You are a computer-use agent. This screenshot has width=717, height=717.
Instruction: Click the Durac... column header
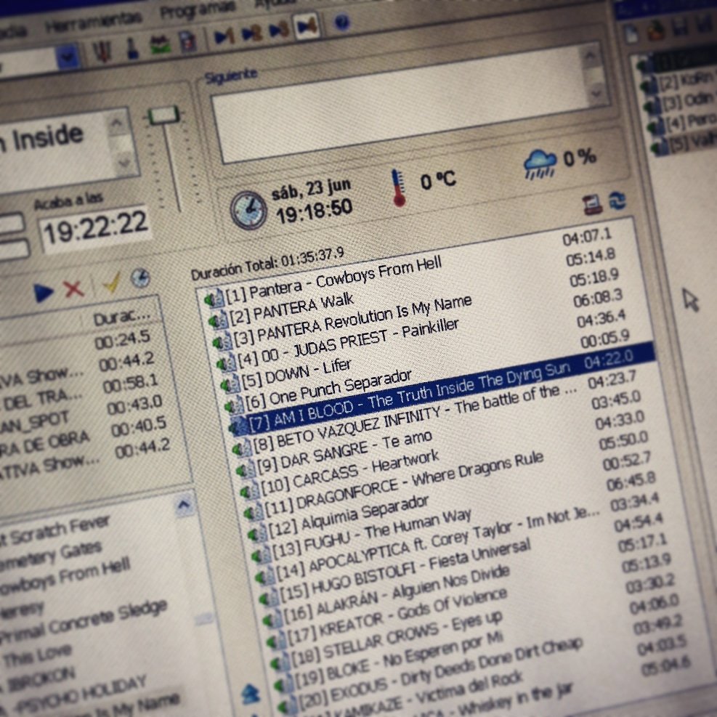(123, 316)
